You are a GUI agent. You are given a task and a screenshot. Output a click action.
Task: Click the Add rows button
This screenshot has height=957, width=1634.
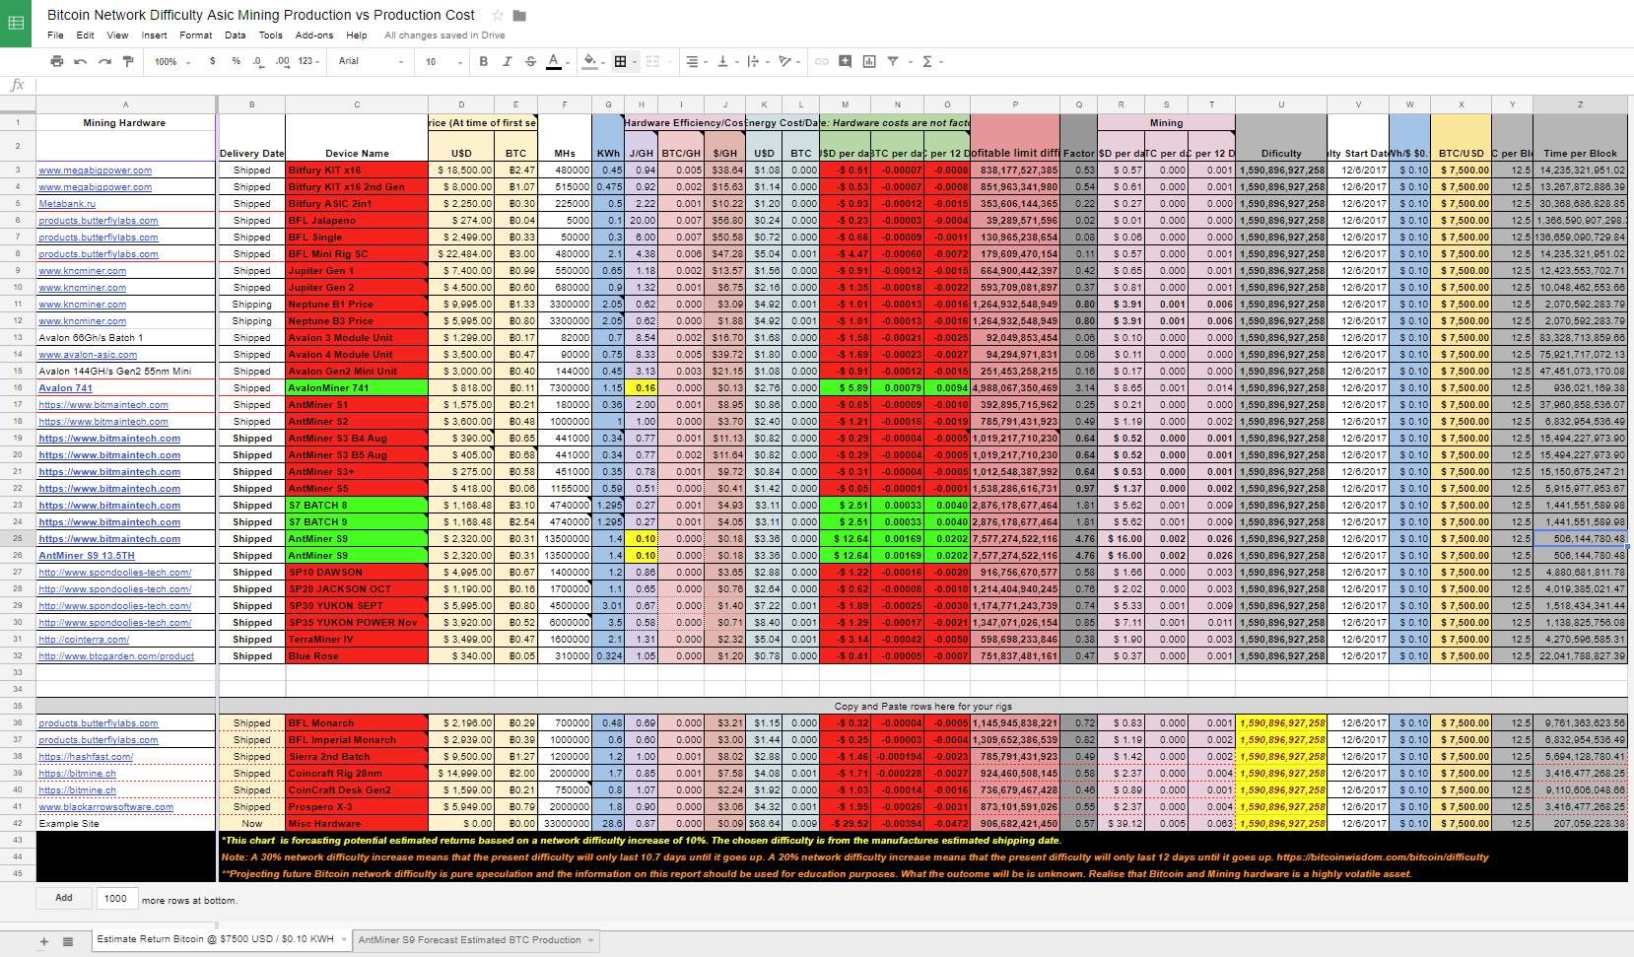point(64,898)
